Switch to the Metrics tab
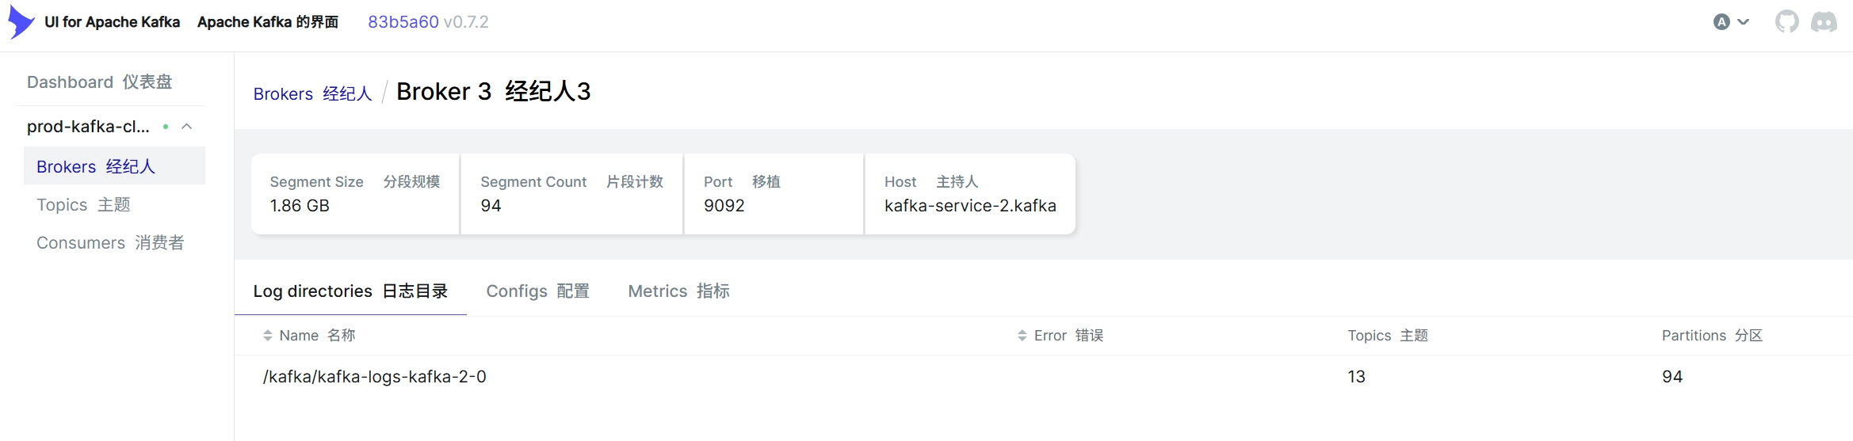Screen dimensions: 1853x441 [678, 291]
